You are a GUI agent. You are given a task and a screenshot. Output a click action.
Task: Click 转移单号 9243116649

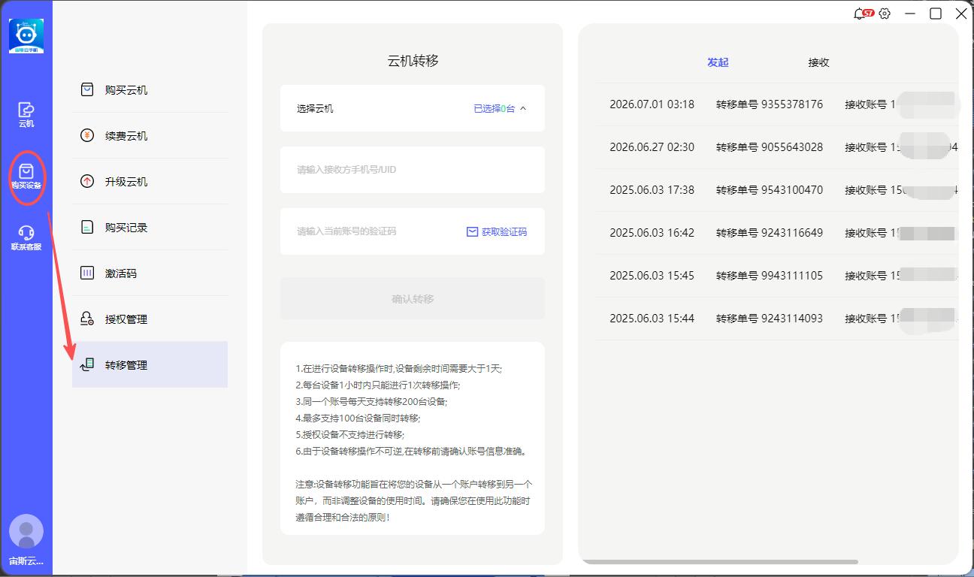(x=770, y=233)
